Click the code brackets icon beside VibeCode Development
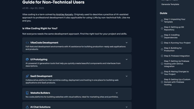The image size is (194, 109). pos(27,43)
